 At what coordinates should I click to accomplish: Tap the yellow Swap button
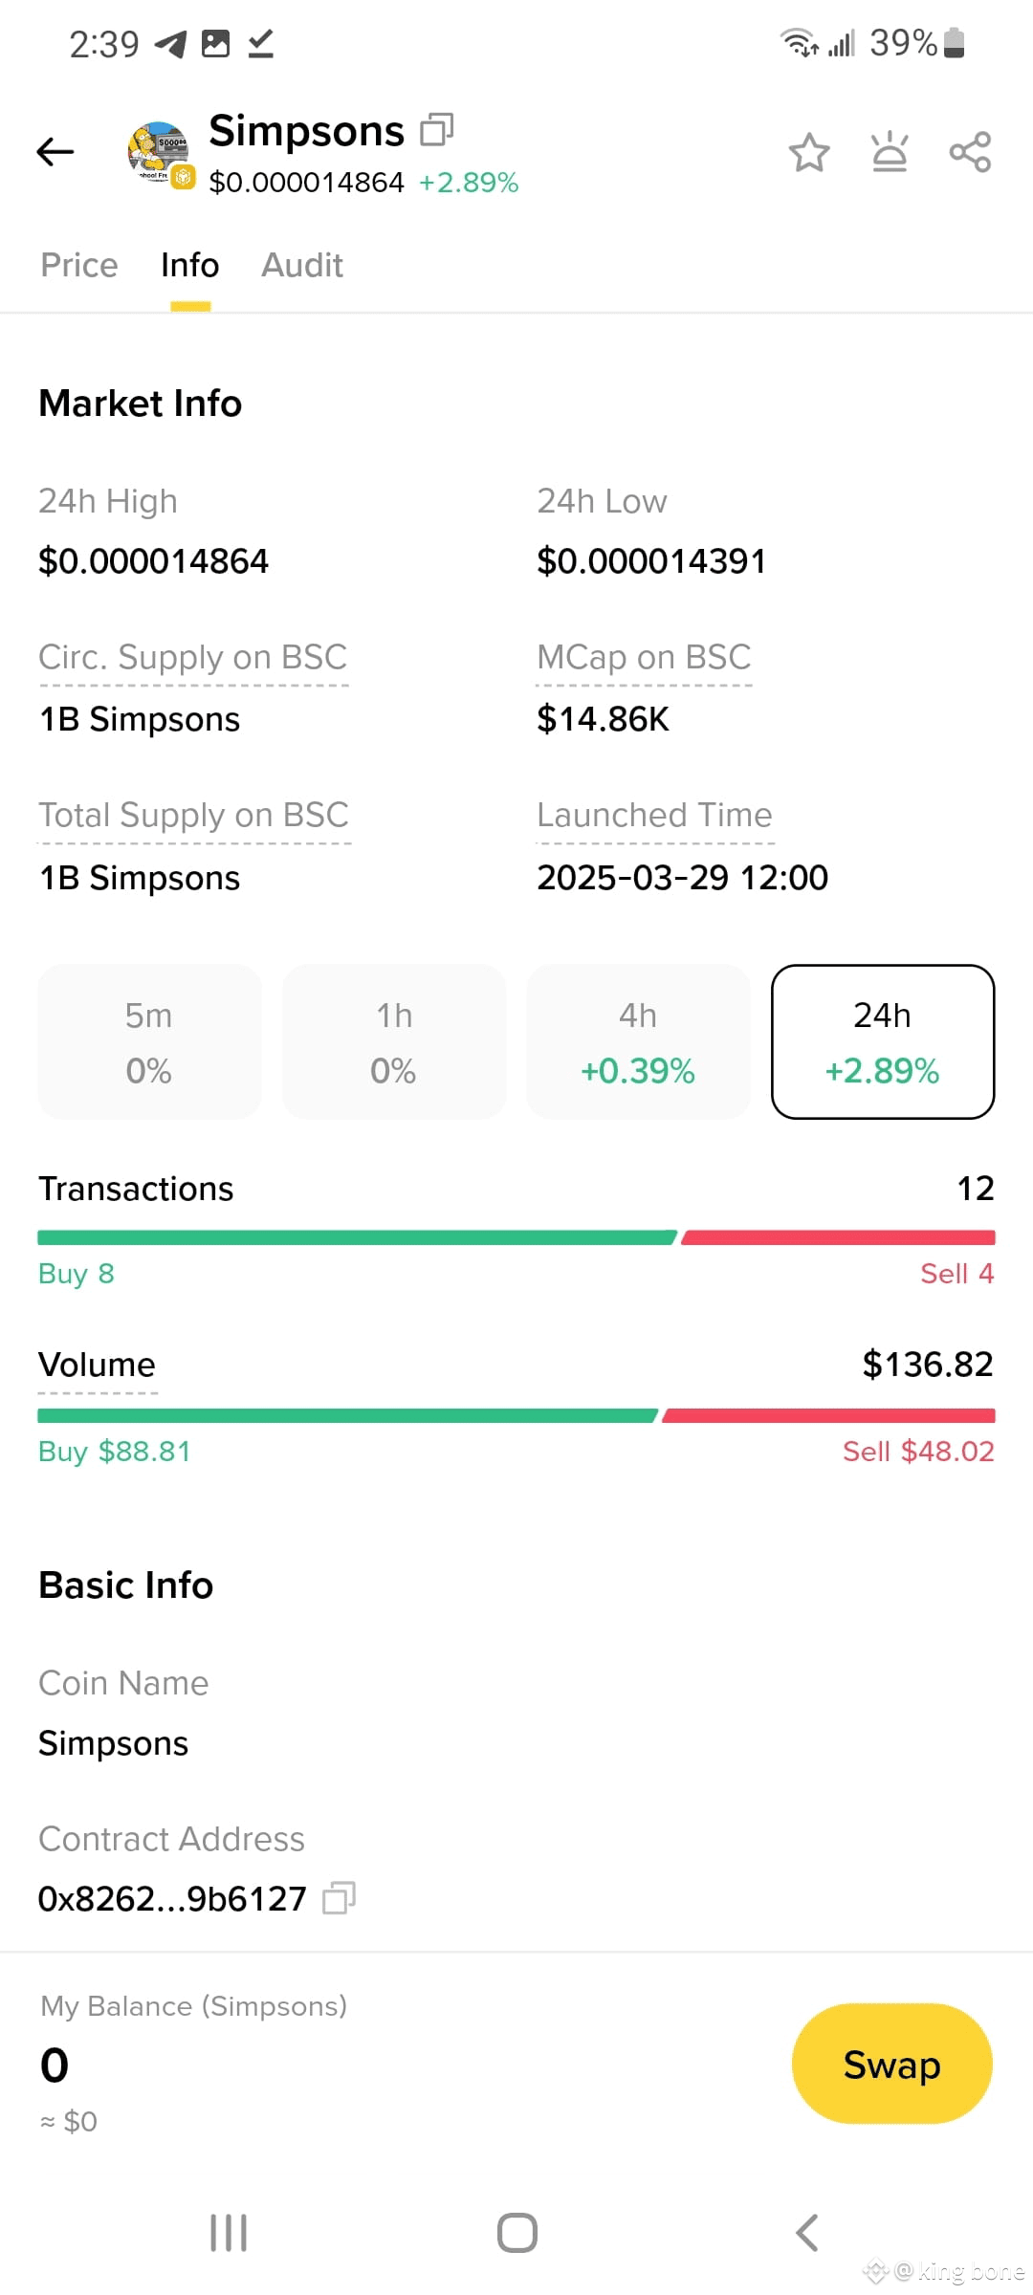891,2064
